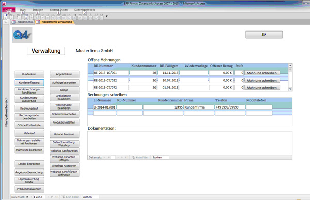Click the Kundennummer field 12495
This screenshot has width=310, height=200.
[x=163, y=107]
